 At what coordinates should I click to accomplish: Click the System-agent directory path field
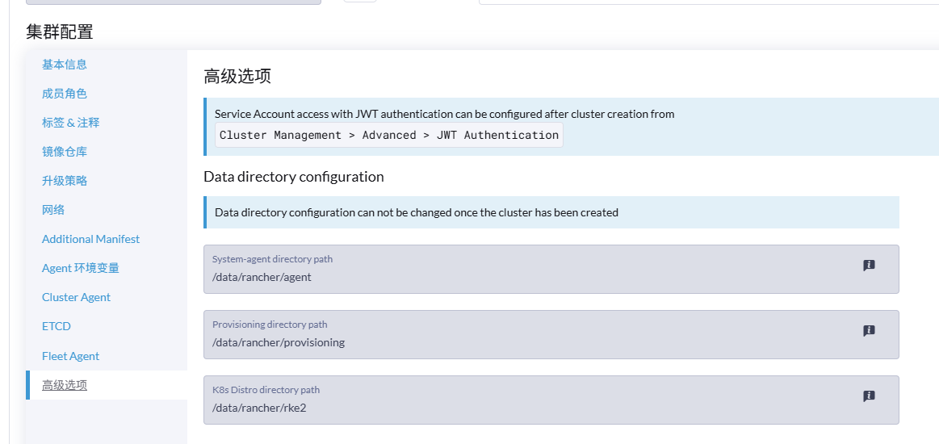pyautogui.click(x=551, y=270)
